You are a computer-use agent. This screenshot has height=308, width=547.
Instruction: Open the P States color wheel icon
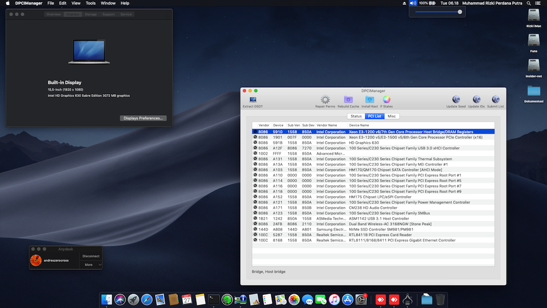coord(386,100)
